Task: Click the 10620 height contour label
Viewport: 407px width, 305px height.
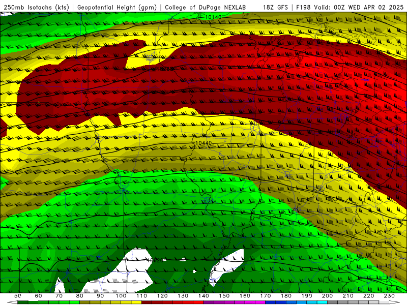Action: [x=155, y=260]
